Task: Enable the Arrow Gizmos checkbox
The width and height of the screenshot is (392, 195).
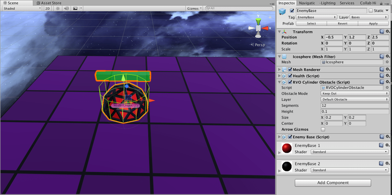Action: 323,129
